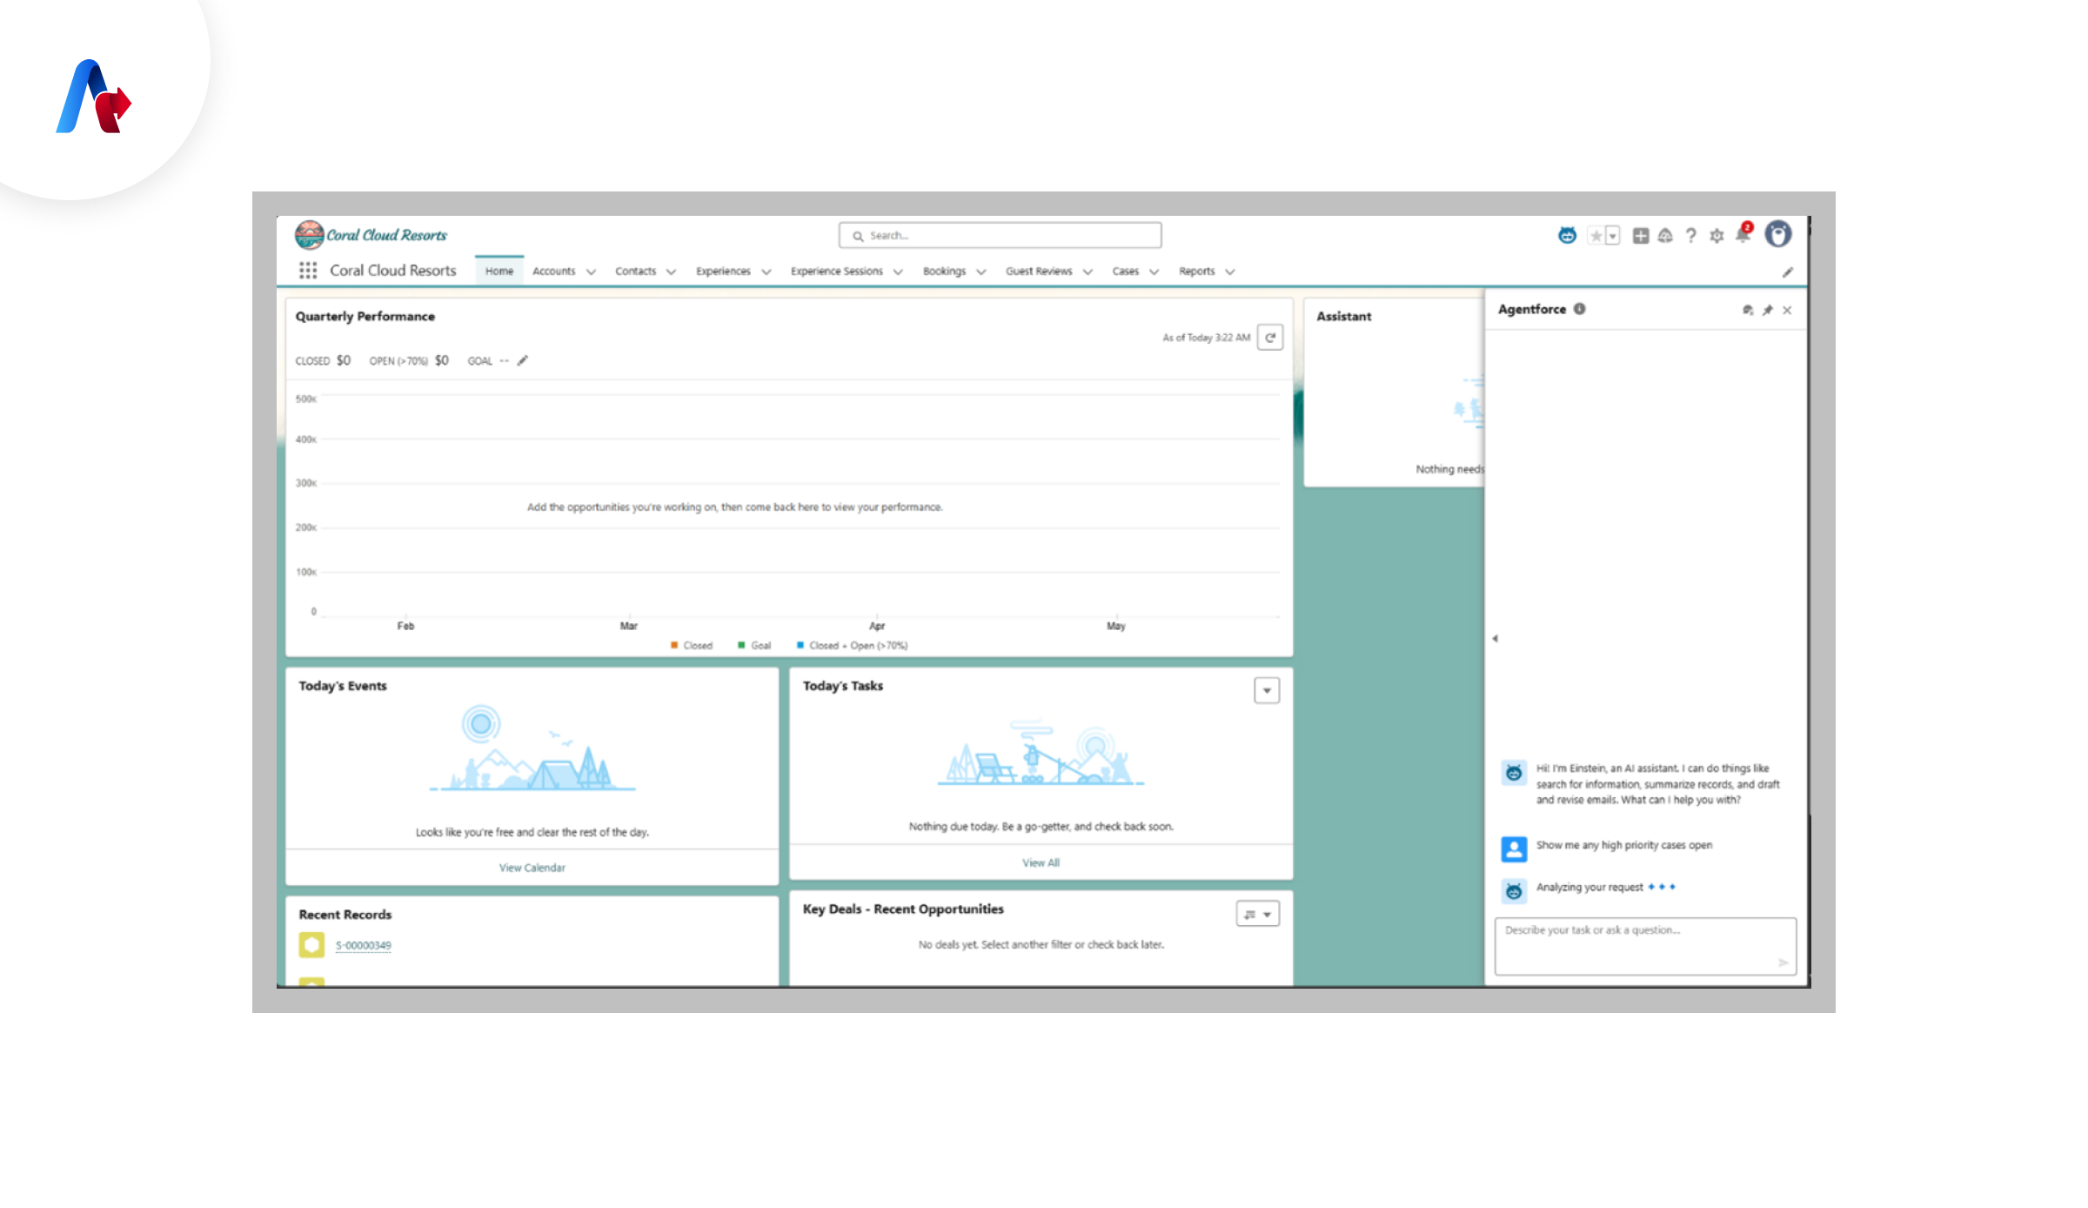This screenshot has height=1208, width=2088.
Task: Start new Agentforce conversation icon
Action: point(1748,310)
